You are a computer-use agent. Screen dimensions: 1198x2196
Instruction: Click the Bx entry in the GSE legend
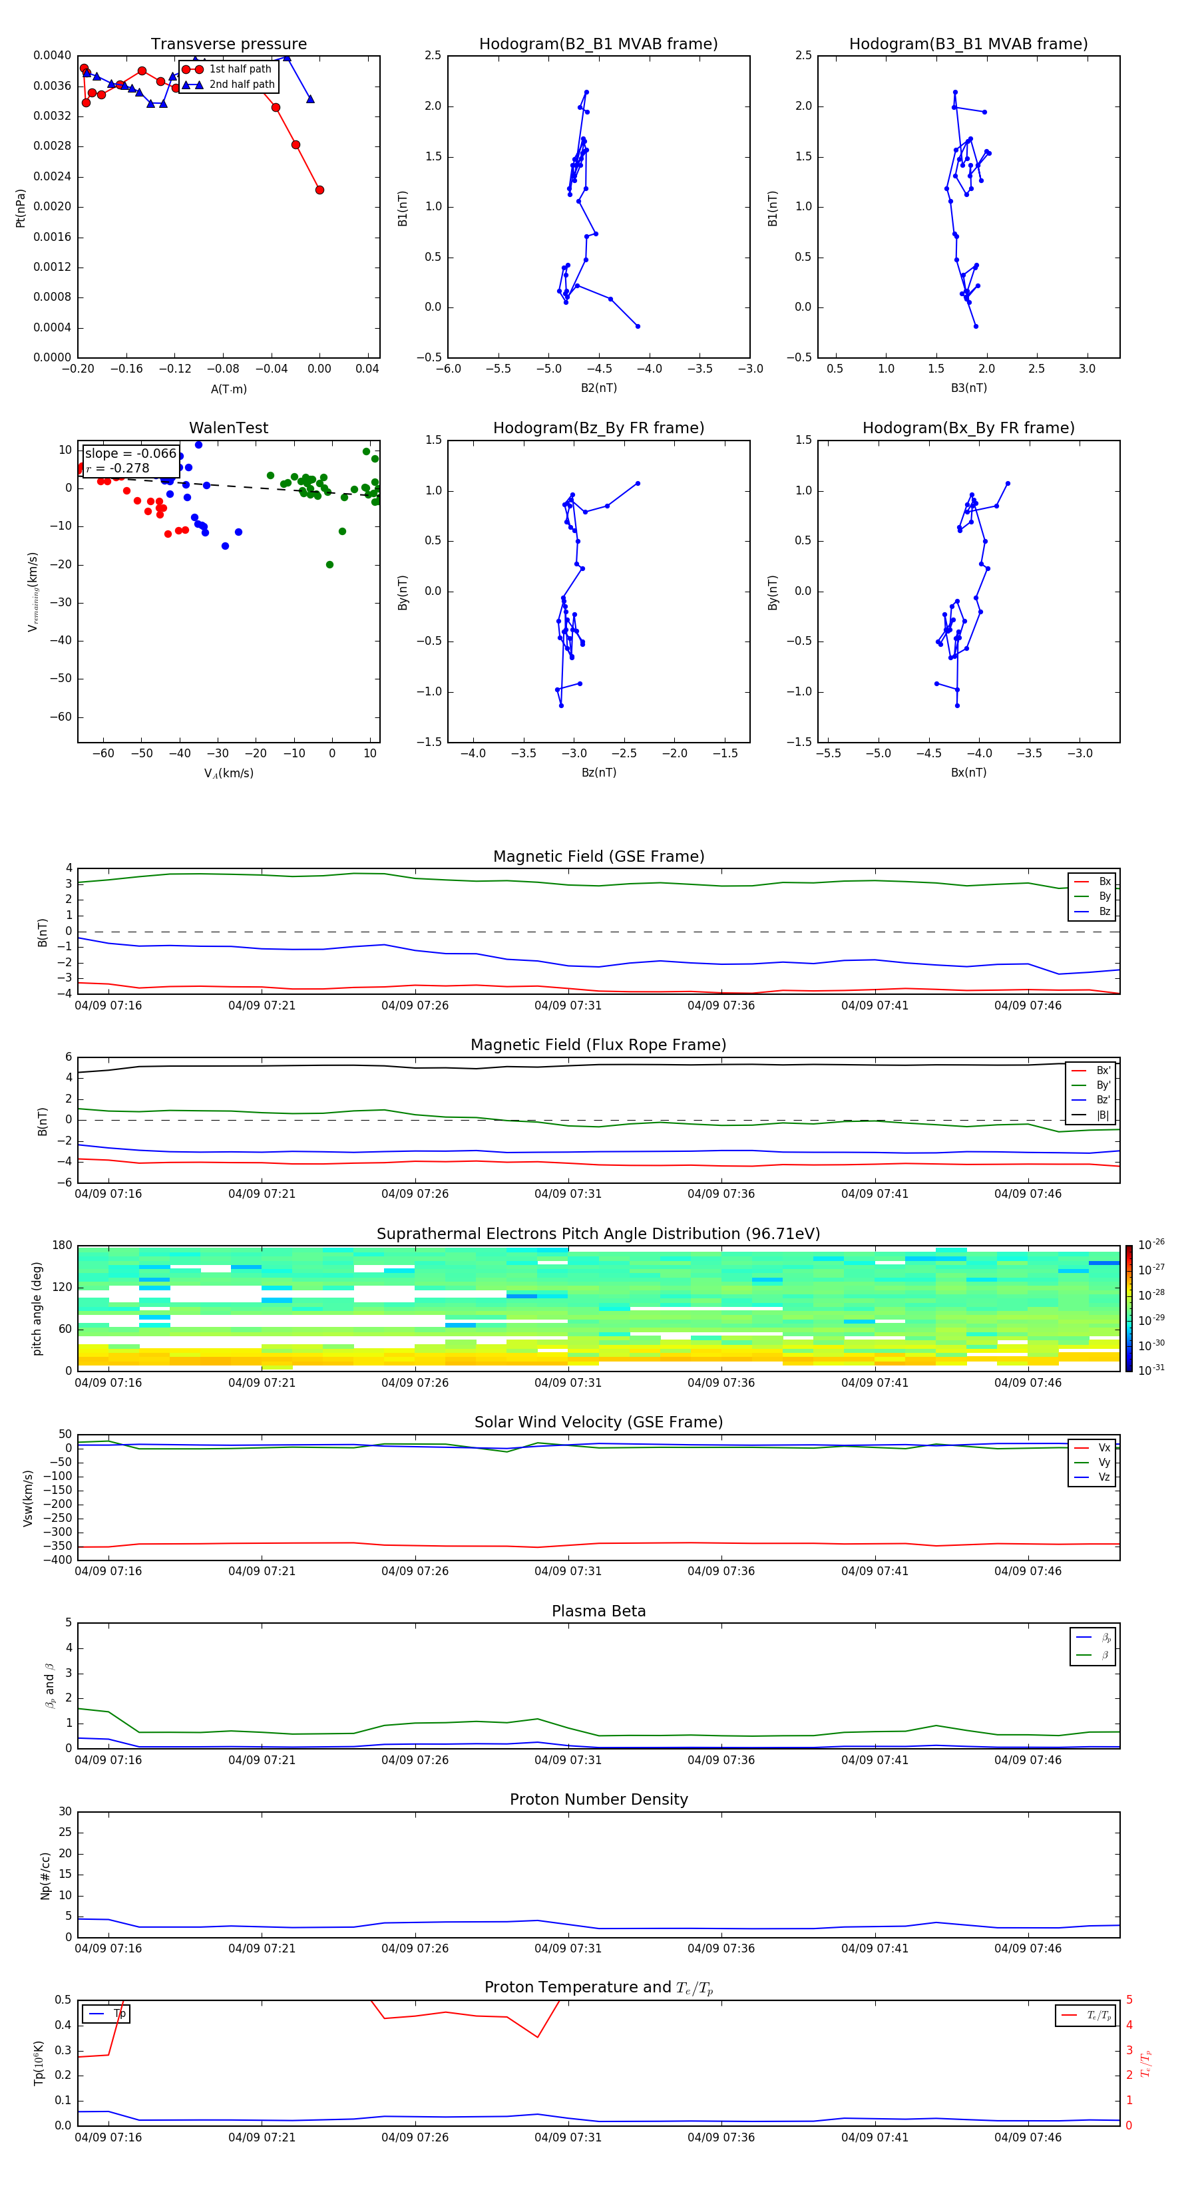[x=1093, y=882]
